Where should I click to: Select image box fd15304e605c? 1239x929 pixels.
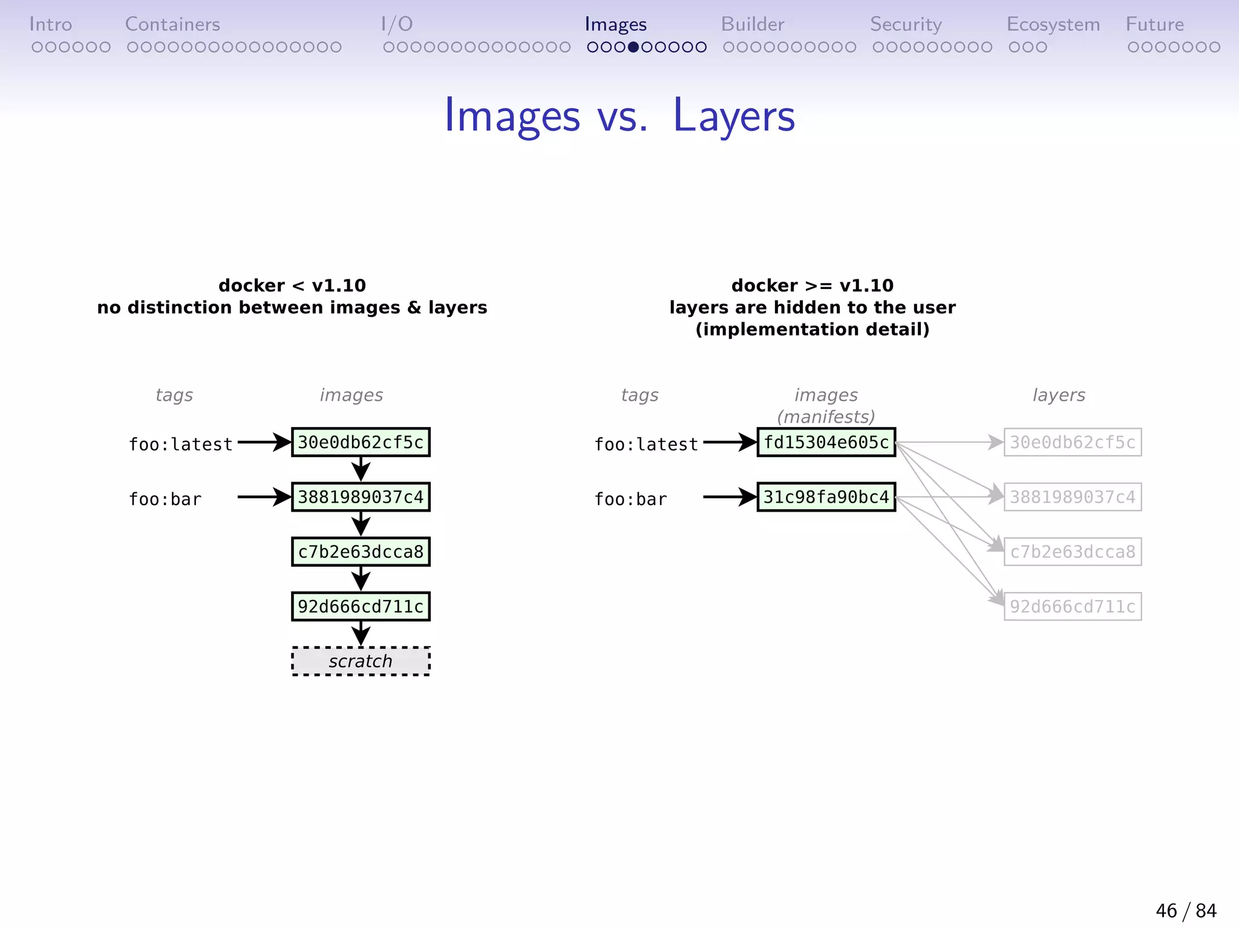[x=826, y=442]
